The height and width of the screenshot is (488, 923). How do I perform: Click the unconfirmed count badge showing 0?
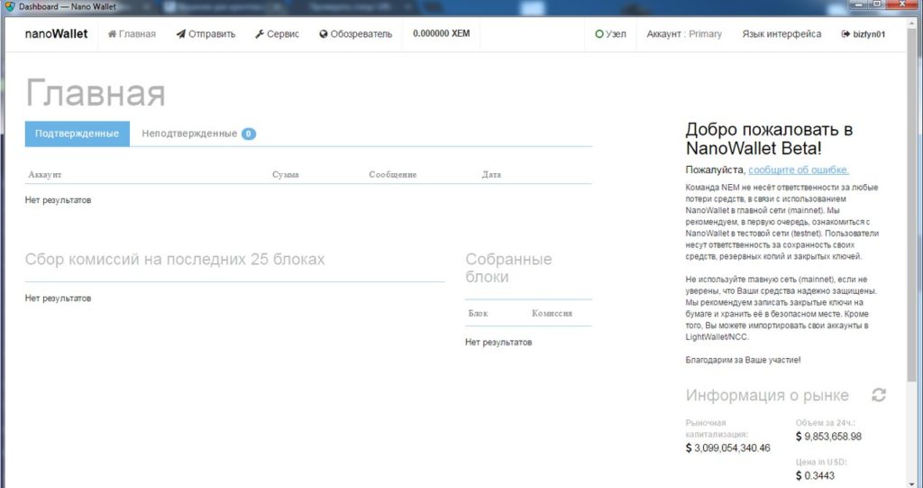(x=249, y=134)
